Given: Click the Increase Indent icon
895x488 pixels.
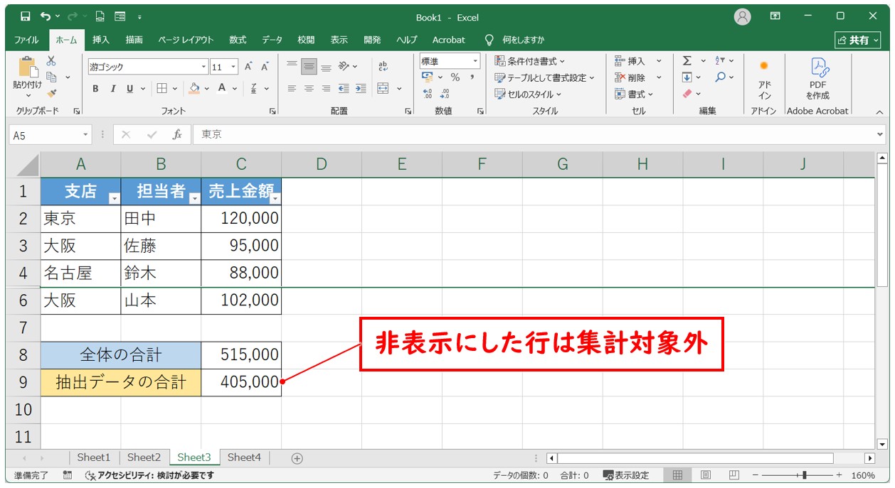Looking at the screenshot, I should click(361, 89).
